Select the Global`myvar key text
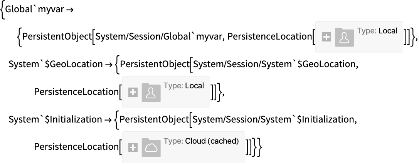 pyautogui.click(x=35, y=9)
